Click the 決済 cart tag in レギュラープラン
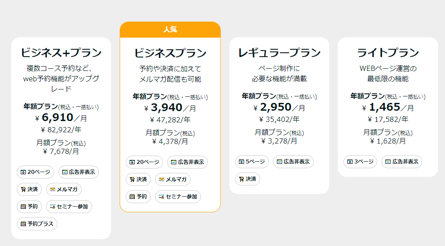 (248, 179)
